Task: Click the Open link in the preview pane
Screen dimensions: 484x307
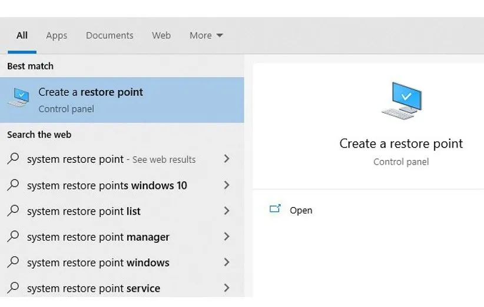Action: [301, 210]
